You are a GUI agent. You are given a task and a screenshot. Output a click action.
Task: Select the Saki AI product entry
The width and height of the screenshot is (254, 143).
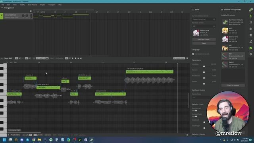[x=233, y=64]
